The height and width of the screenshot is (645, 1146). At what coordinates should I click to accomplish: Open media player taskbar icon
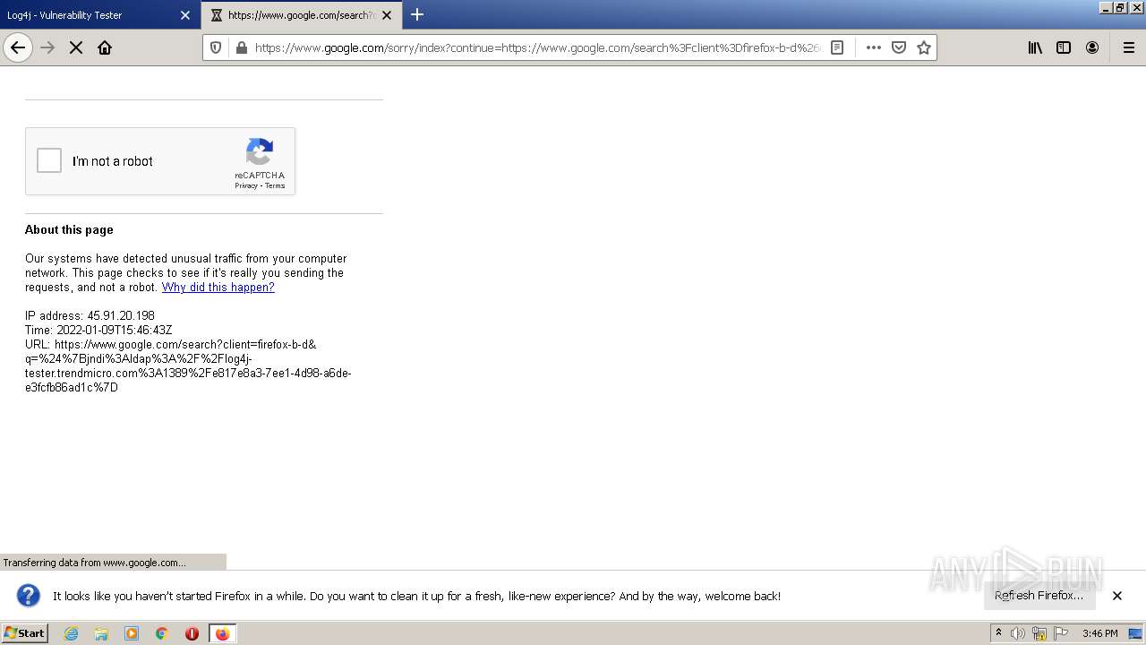click(x=132, y=633)
